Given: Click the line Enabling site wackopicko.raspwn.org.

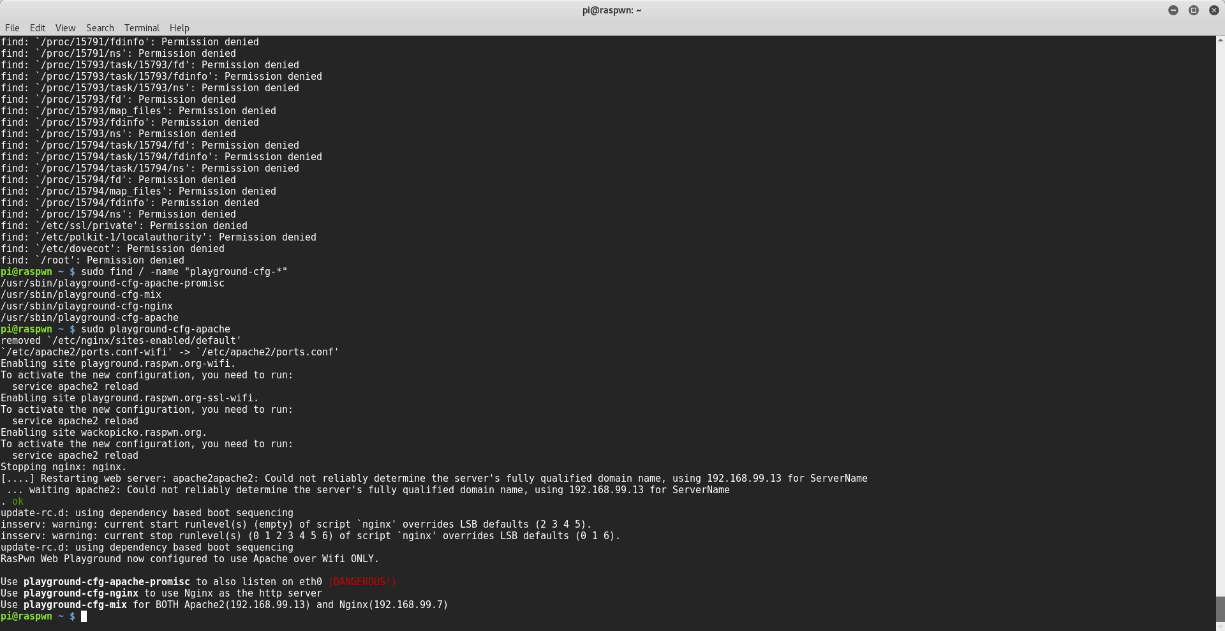Looking at the screenshot, I should (104, 433).
